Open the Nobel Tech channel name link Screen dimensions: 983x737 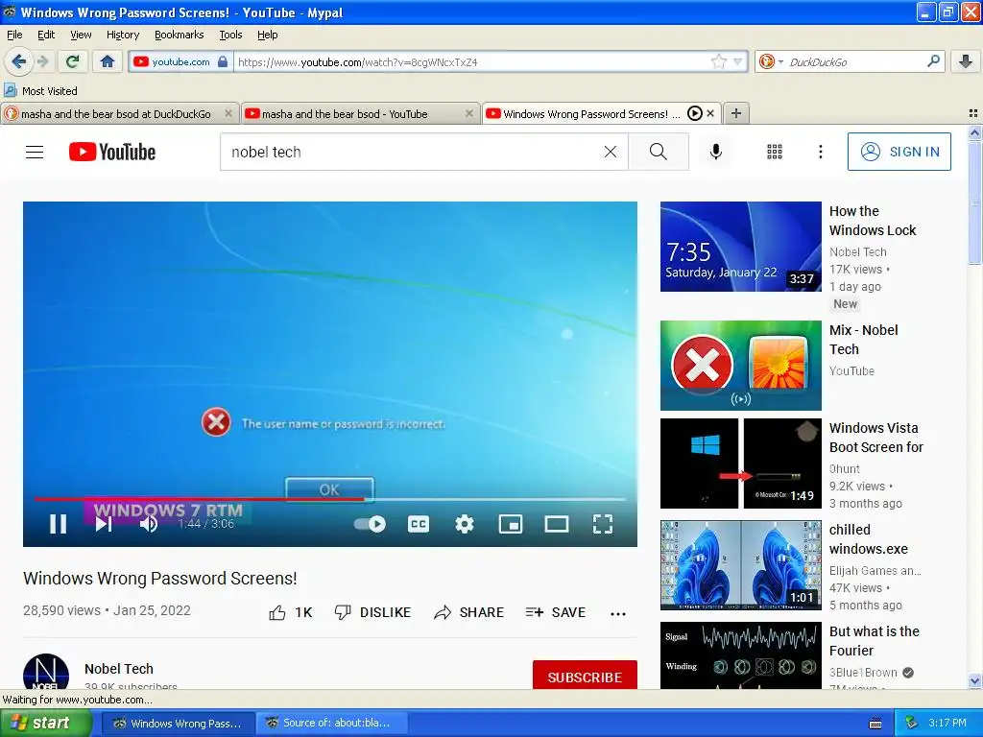pos(119,669)
